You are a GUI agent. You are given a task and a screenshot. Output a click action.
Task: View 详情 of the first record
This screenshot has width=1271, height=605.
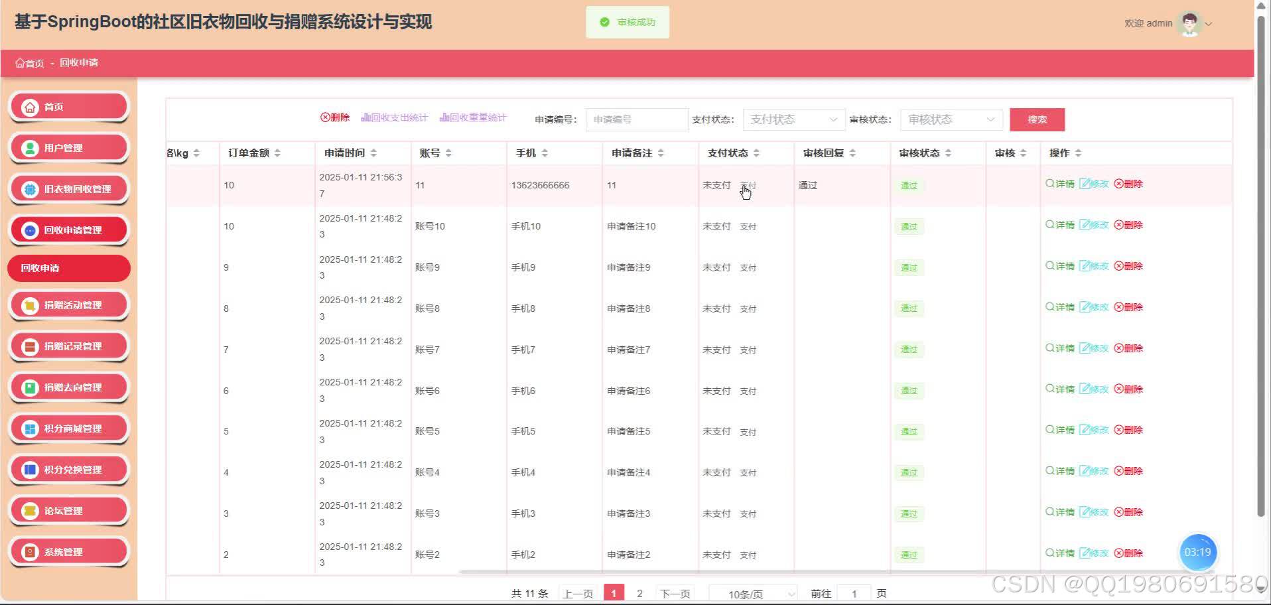click(x=1059, y=184)
